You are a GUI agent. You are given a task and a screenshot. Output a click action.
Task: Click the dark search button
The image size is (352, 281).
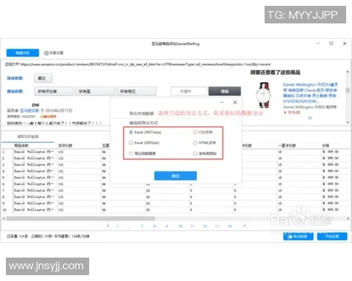(x=225, y=91)
